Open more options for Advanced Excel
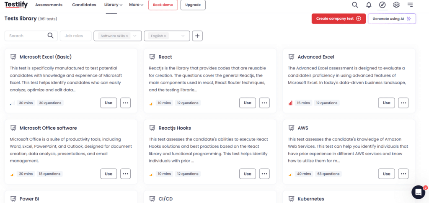 [403, 103]
